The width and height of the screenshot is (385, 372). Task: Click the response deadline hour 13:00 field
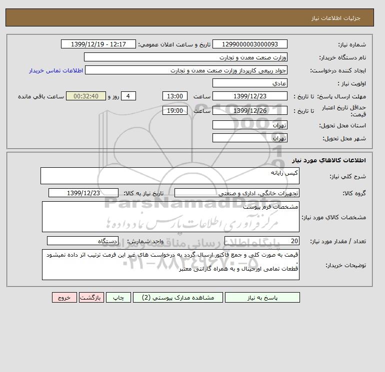pyautogui.click(x=175, y=96)
